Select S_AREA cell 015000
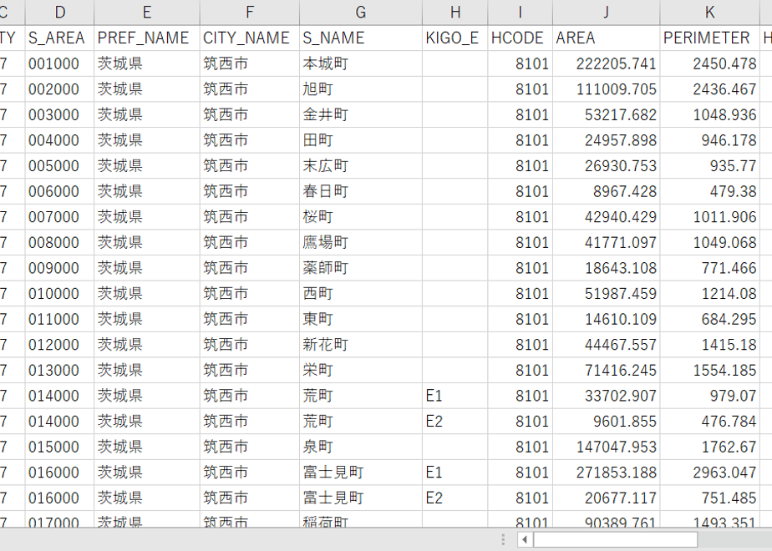 tap(59, 447)
